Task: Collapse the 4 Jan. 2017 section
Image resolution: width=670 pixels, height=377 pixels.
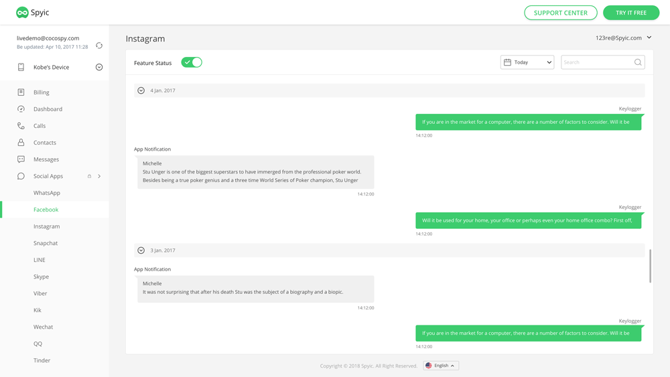Action: (141, 90)
